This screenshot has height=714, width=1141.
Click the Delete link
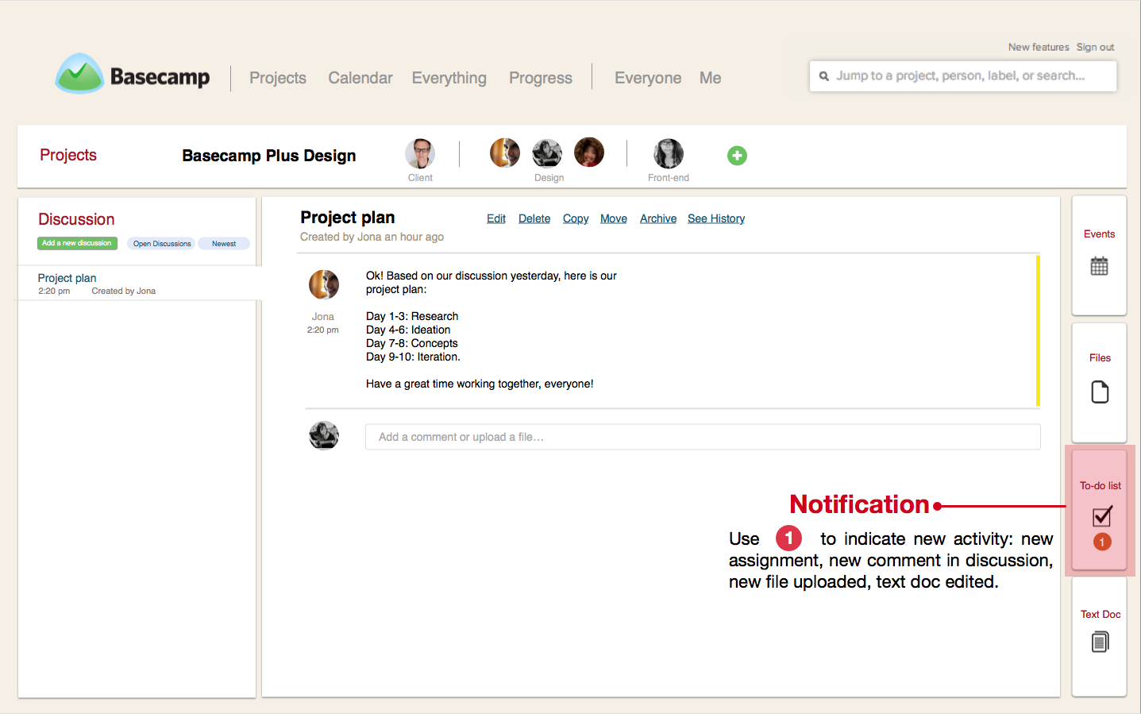pos(534,218)
